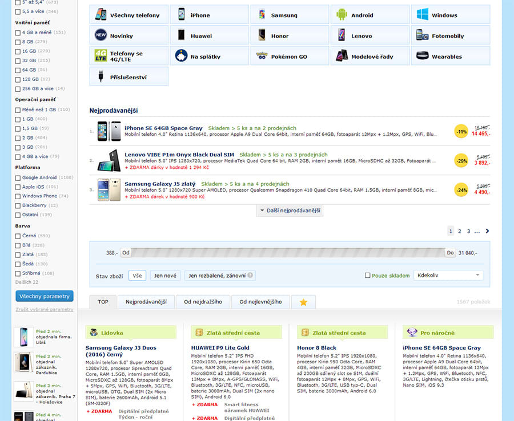Click the NEW badge icon for Novinky
514x421 pixels.
101,35
